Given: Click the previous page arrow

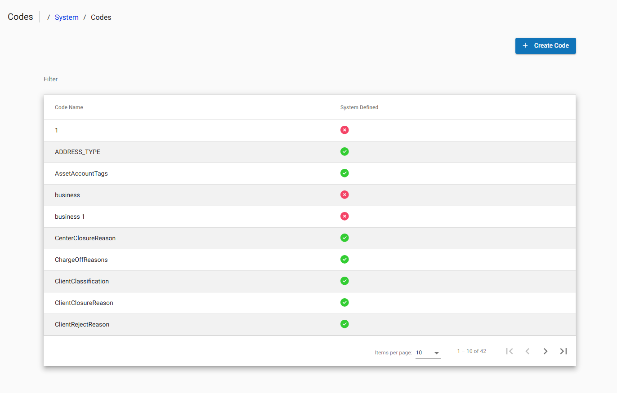Looking at the screenshot, I should (527, 351).
